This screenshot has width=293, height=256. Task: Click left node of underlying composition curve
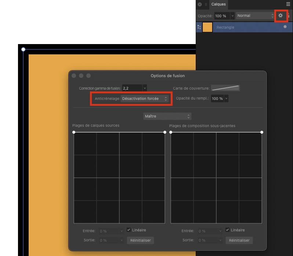171,132
